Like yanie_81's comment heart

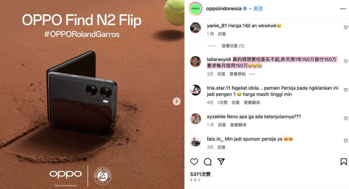pyautogui.click(x=346, y=27)
